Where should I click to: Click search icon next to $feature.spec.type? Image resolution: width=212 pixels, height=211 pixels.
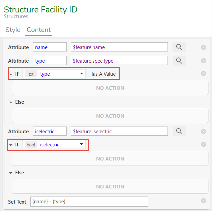tap(179, 61)
